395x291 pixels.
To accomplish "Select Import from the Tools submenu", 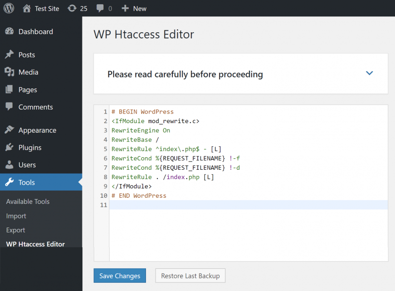I will coord(16,215).
